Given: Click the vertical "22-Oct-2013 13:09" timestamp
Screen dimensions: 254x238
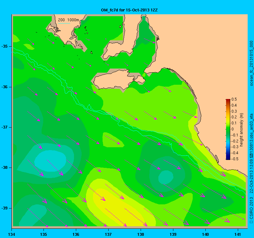Looking at the screenshot, I should [251, 175].
